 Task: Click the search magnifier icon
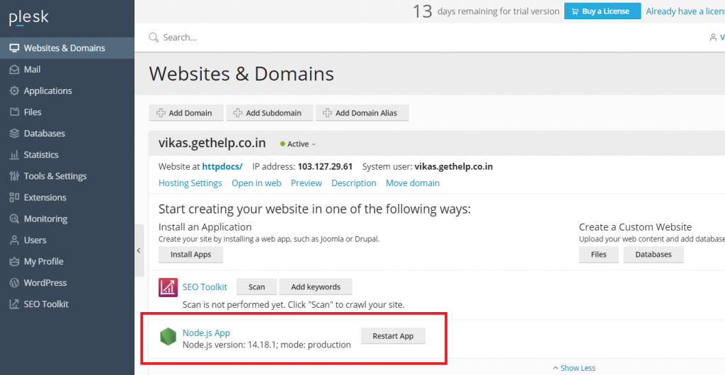[x=154, y=37]
